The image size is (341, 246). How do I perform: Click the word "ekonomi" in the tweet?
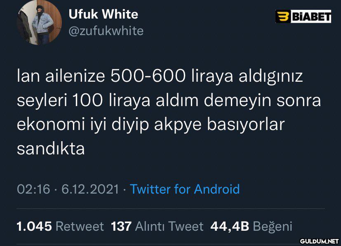click(50, 125)
